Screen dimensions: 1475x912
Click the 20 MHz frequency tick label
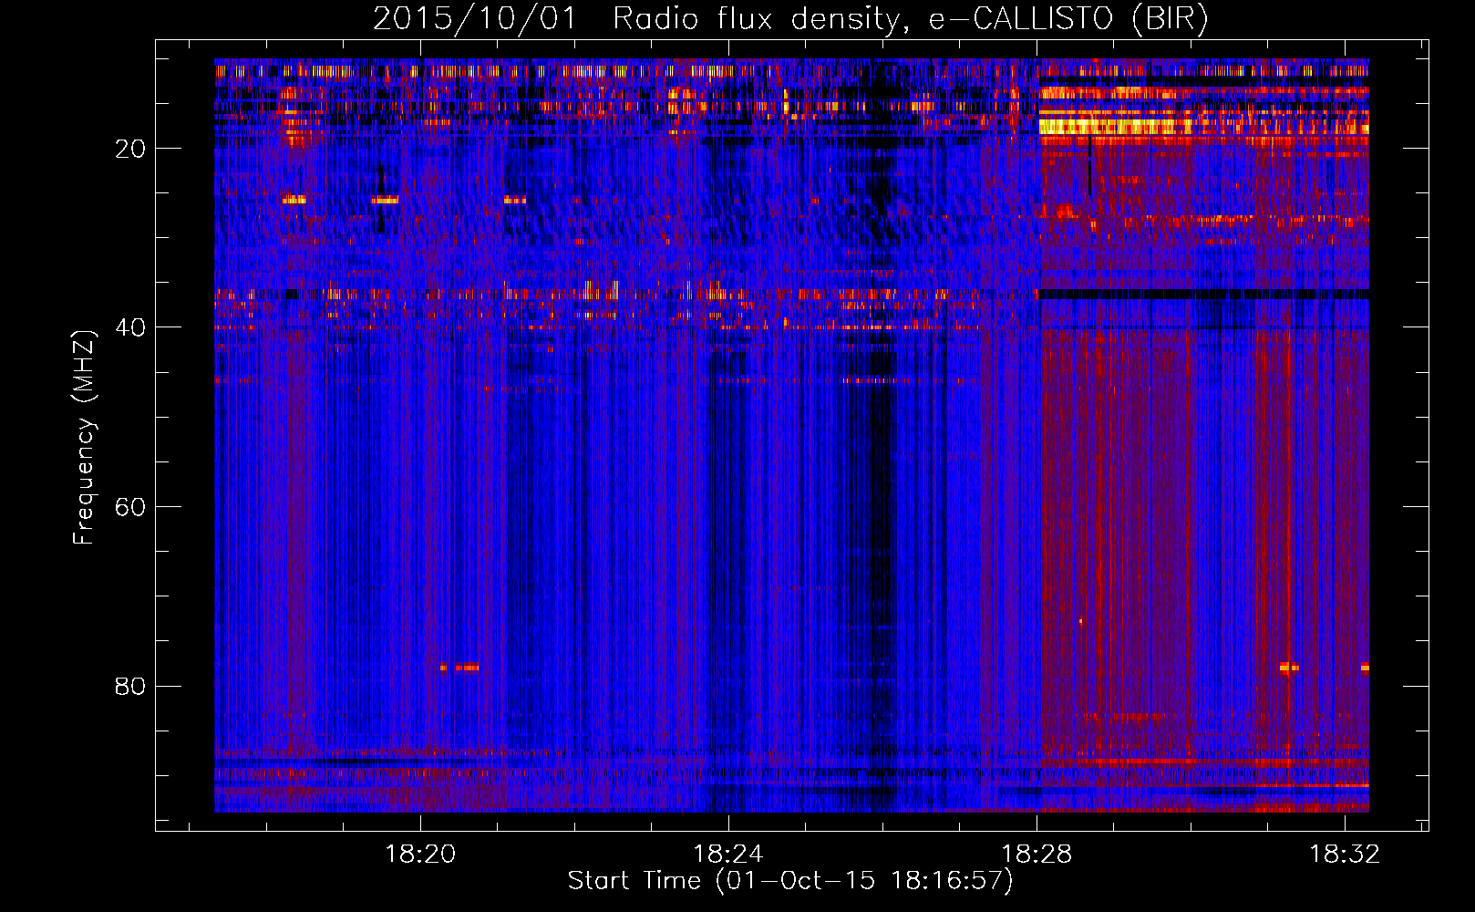130,149
